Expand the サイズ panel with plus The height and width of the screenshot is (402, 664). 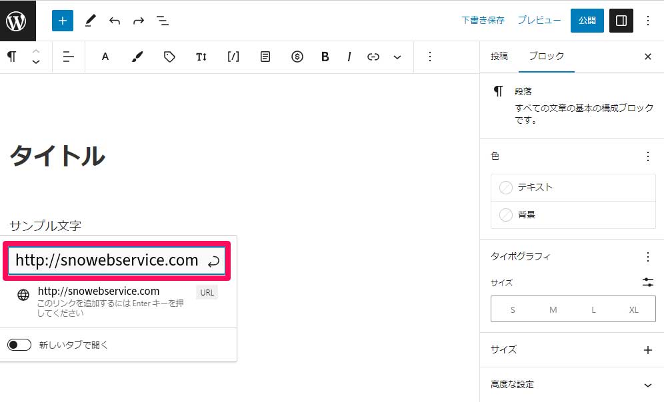click(x=647, y=350)
